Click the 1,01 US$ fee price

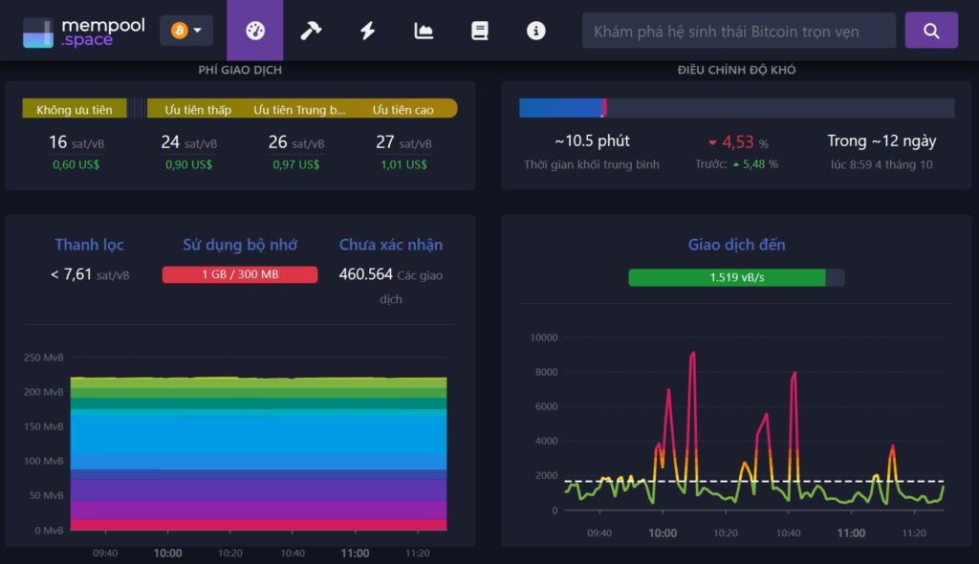tap(403, 164)
